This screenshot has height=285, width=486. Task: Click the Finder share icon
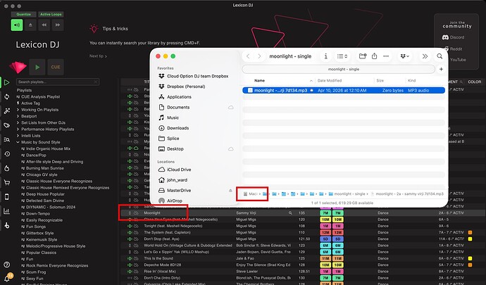point(375,56)
